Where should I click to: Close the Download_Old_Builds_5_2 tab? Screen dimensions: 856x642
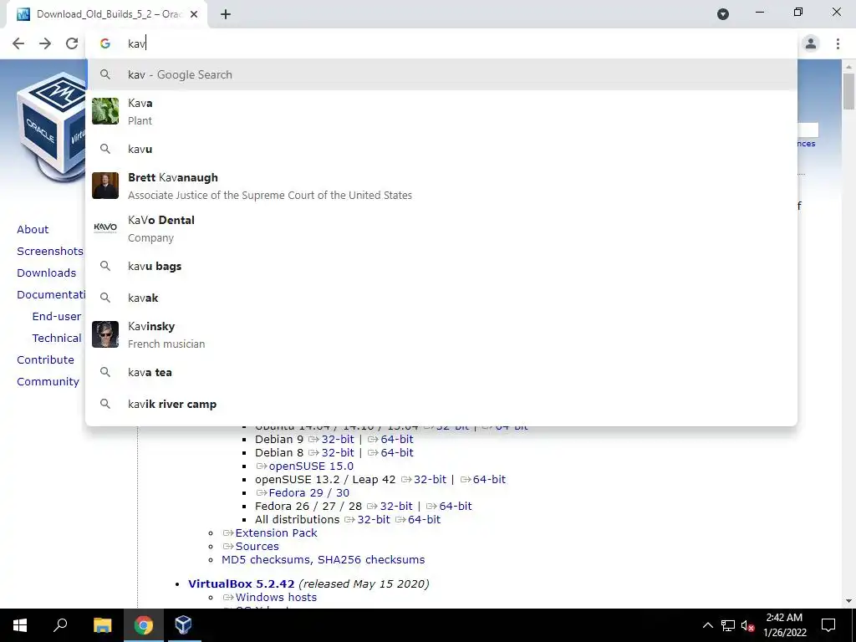[194, 14]
